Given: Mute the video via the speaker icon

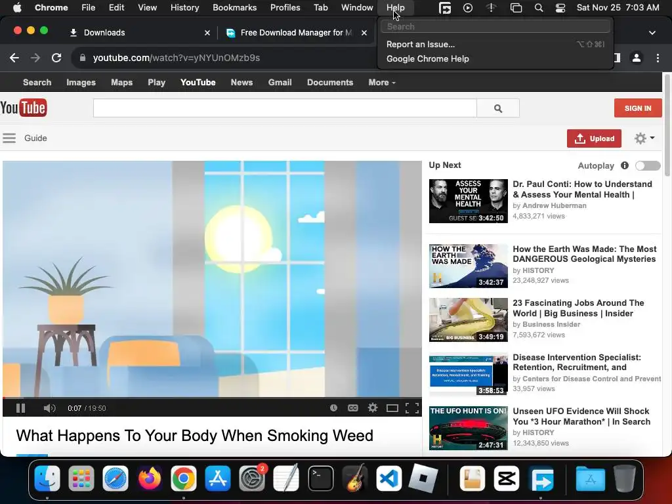Looking at the screenshot, I should click(49, 408).
